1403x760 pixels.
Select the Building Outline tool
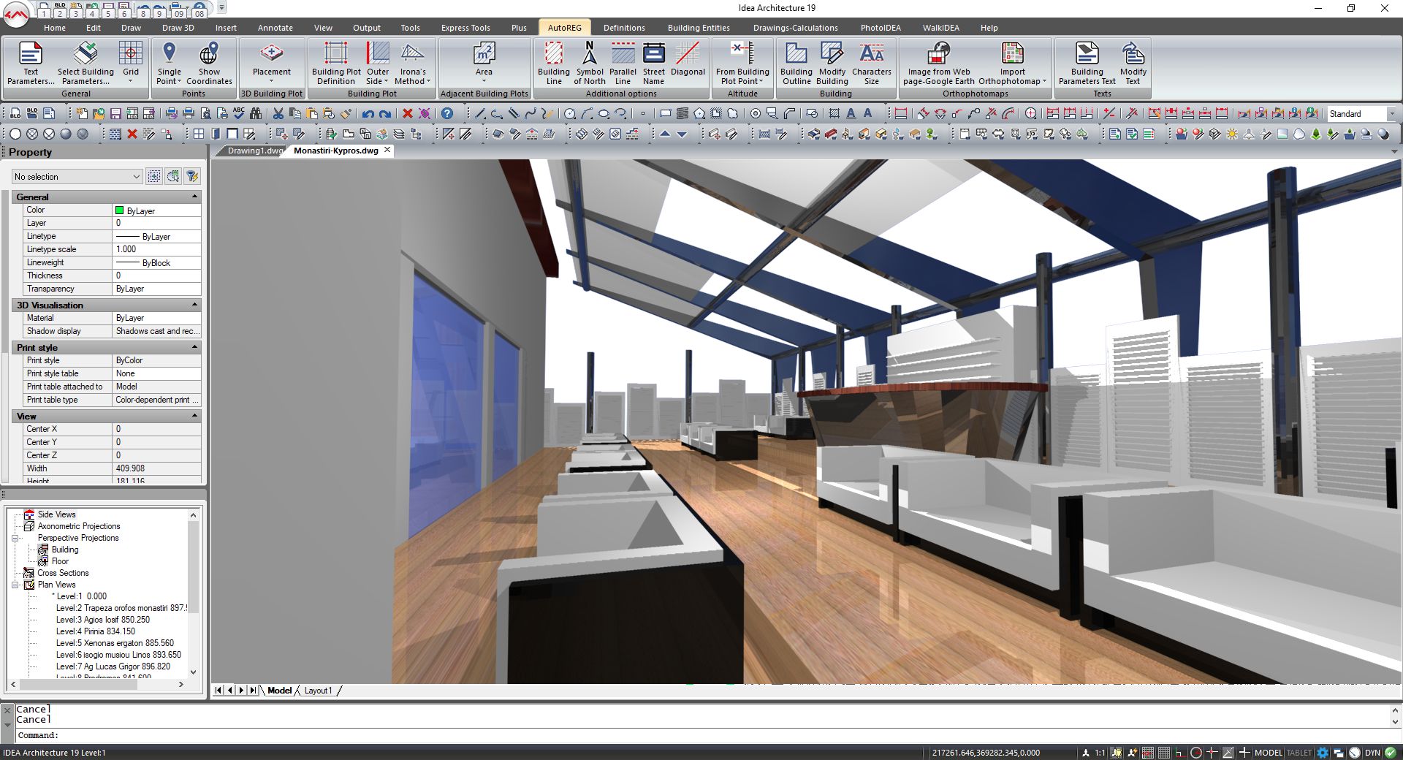796,62
